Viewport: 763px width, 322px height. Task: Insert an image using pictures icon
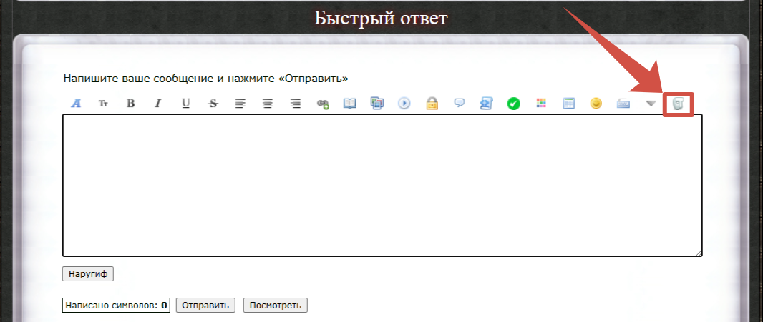point(377,104)
